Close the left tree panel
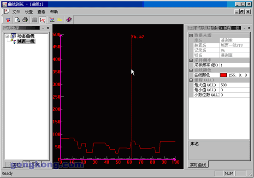 pyautogui.click(x=48, y=28)
